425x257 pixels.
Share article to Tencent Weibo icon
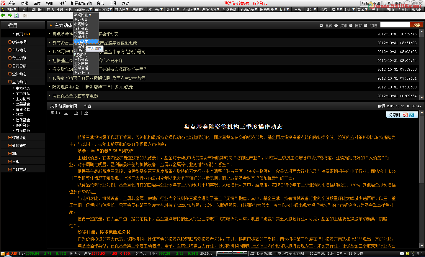coord(411,115)
